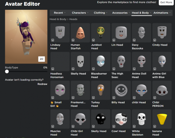Click the Get More button

[166, 2]
